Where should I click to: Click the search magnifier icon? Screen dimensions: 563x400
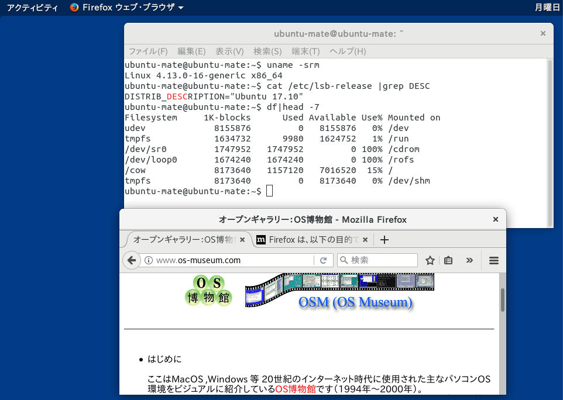[x=344, y=260]
